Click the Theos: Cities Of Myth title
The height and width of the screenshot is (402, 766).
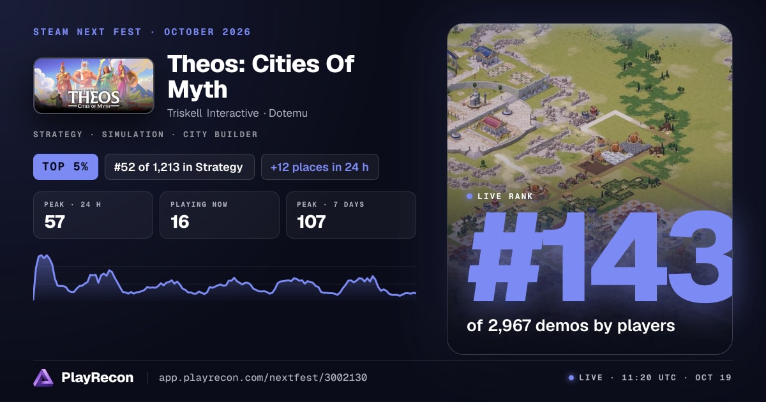pos(260,77)
